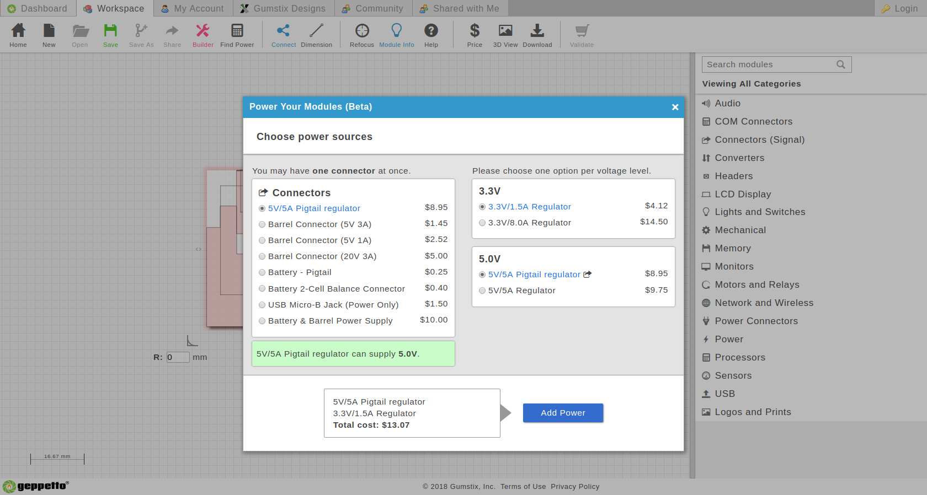This screenshot has height=495, width=927.
Task: Select Barrel Connector (5V 3A) radio
Action: tap(262, 224)
